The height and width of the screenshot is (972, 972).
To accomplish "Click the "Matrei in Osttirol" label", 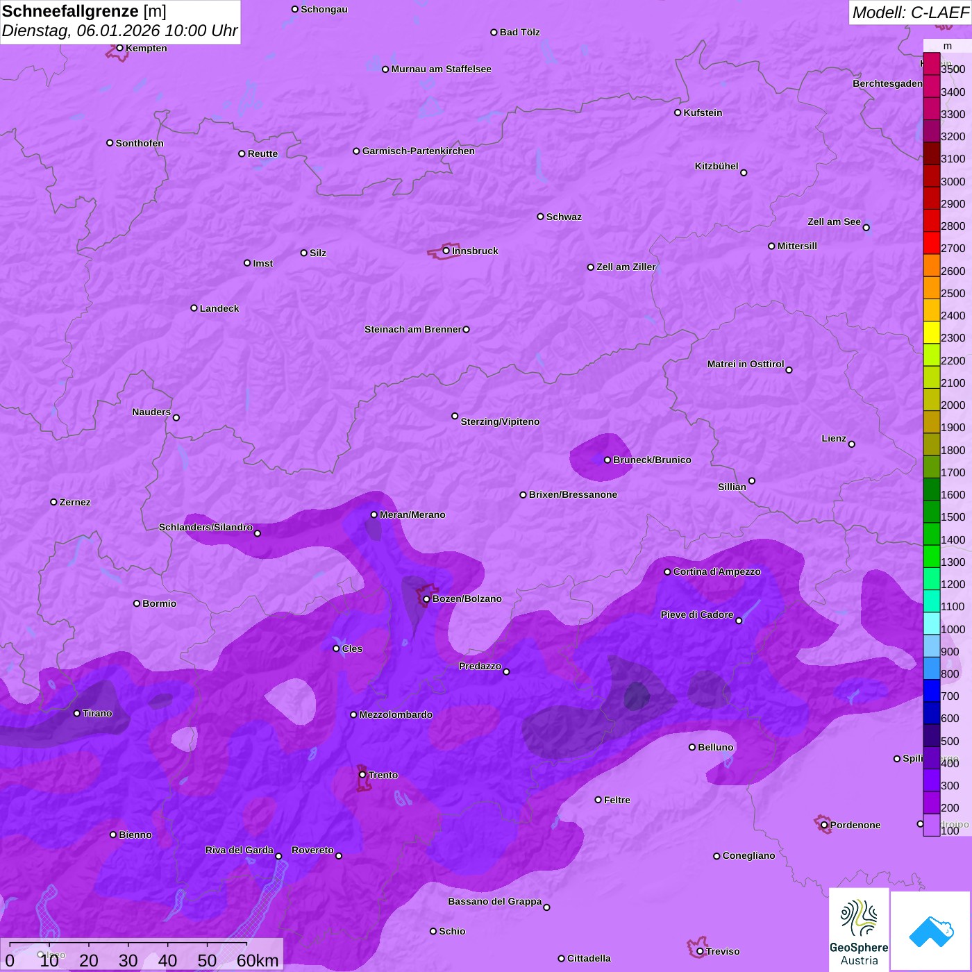I will click(x=746, y=364).
